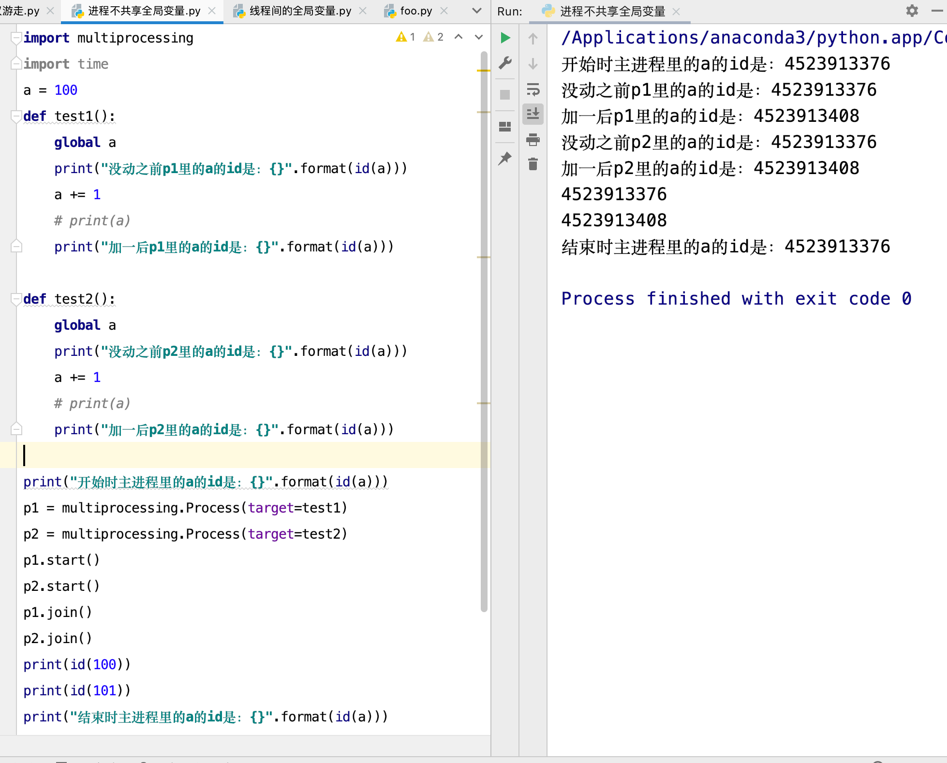Open run configuration via wrench icon

point(505,63)
